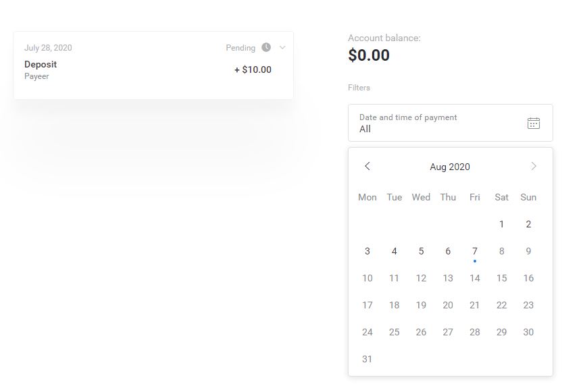Select August 1 in the calendar
Viewport: 583px width, 388px height.
[x=501, y=224]
